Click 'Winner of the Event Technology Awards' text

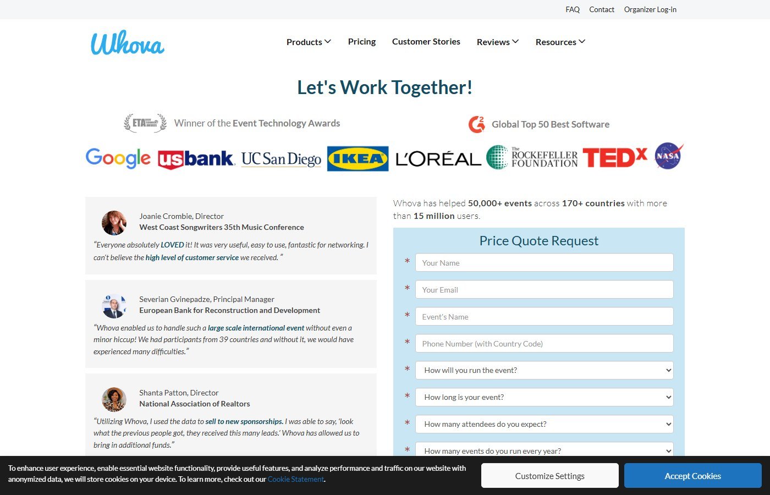point(257,123)
